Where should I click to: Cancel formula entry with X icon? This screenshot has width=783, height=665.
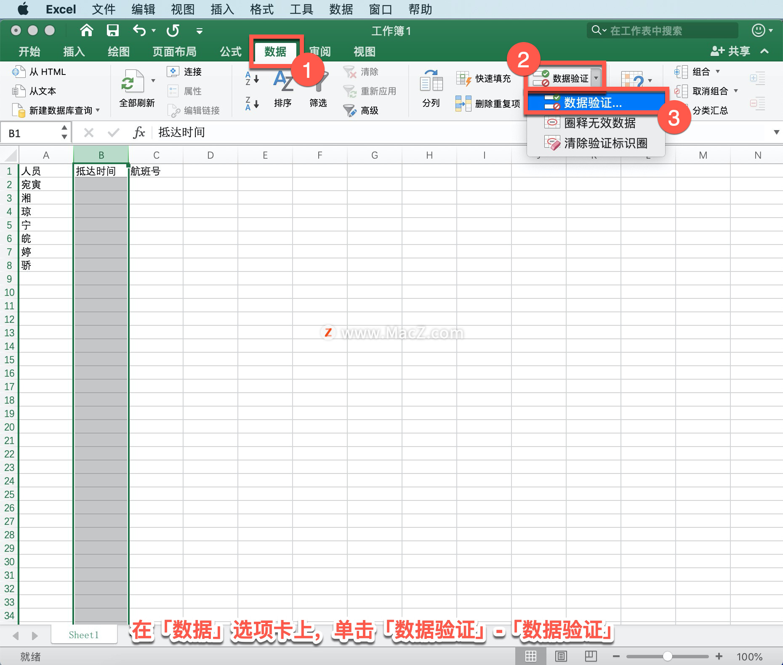88,133
